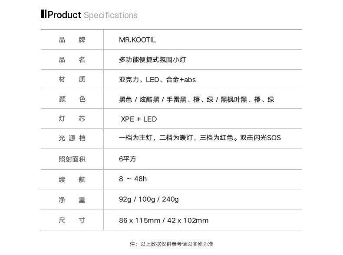Select the material value 亚克力、LED、合金+abs
The image size is (343, 255).
click(x=157, y=80)
